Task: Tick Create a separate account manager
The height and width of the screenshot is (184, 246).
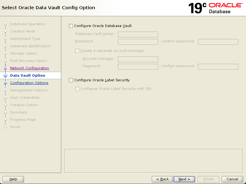Action: coord(77,51)
